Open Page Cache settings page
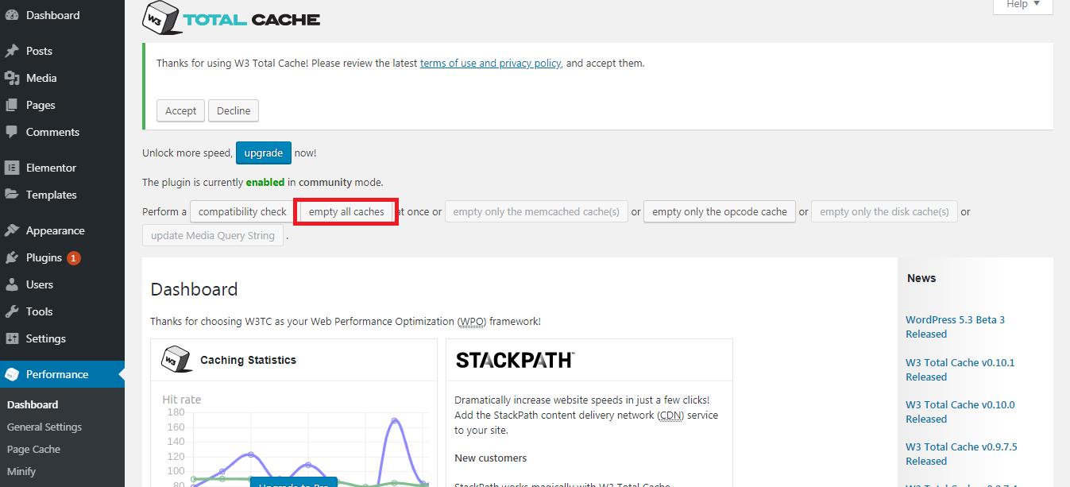 33,449
